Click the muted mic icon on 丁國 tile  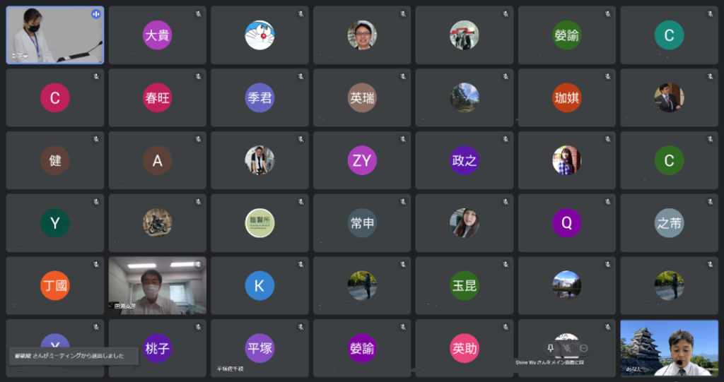(96, 264)
